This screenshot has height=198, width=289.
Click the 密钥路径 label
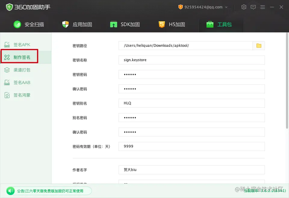79,46
